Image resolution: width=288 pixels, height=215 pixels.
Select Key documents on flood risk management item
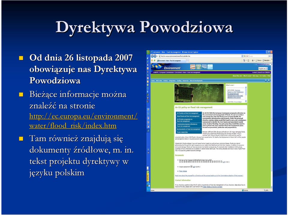(x=189, y=129)
